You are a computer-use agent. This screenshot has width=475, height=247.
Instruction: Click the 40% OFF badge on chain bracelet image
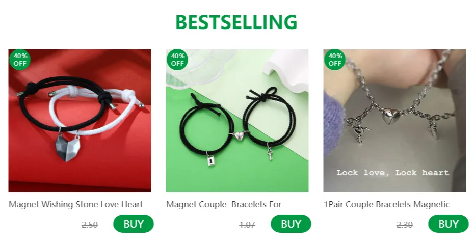click(x=335, y=60)
